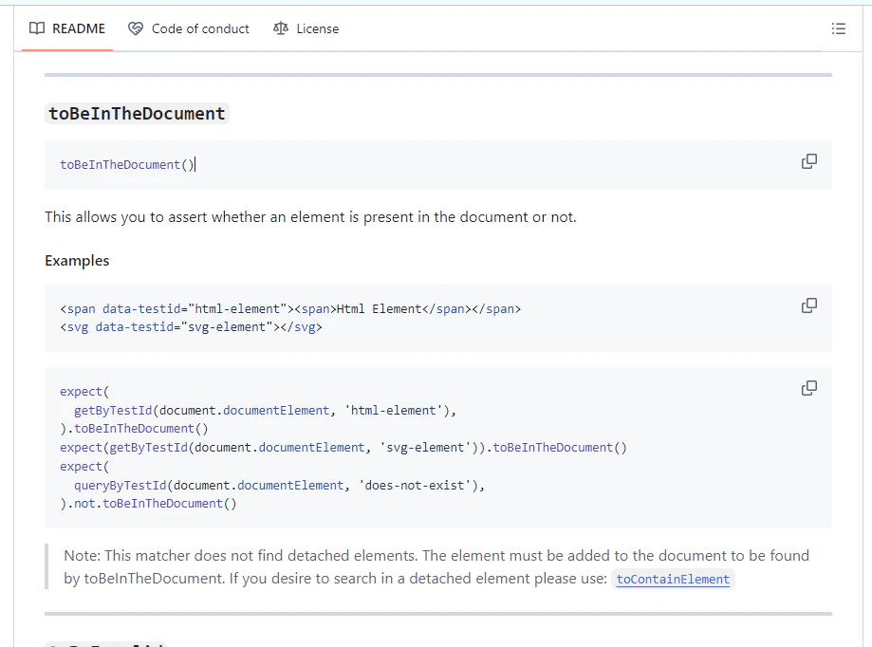Select the License tab
Image resolution: width=872 pixels, height=647 pixels.
click(x=317, y=28)
